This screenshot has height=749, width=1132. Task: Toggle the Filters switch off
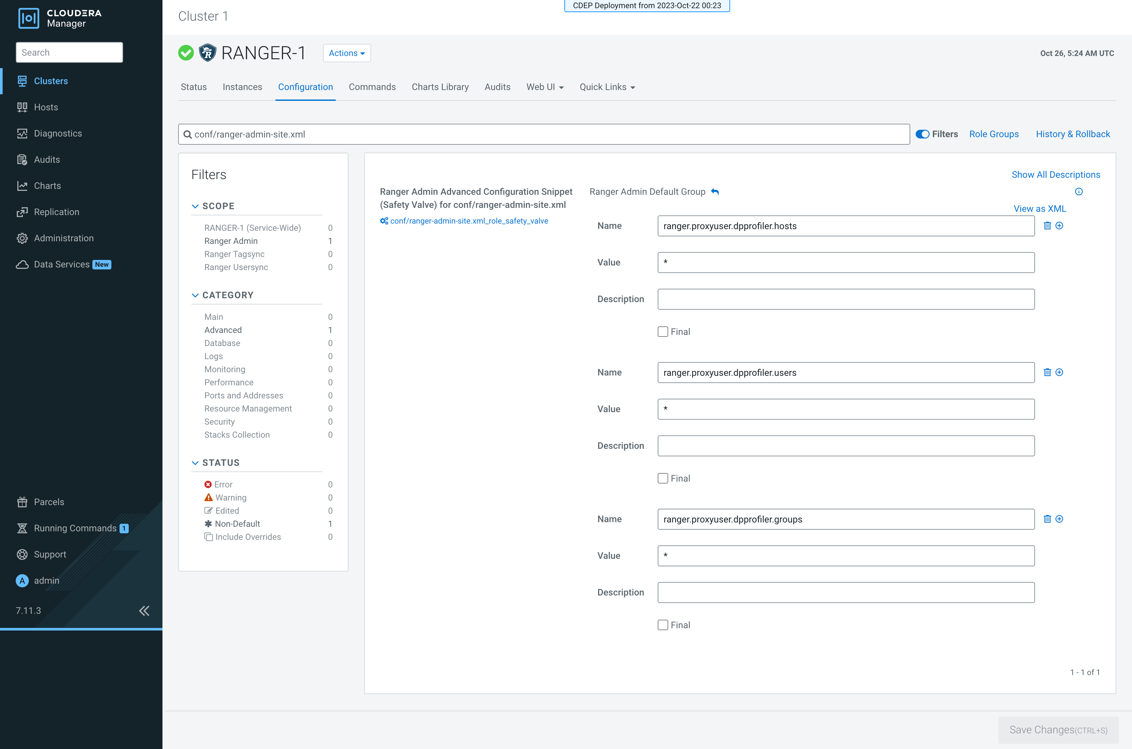tap(922, 134)
